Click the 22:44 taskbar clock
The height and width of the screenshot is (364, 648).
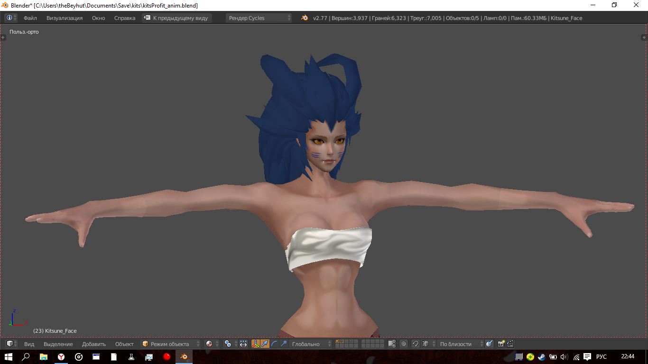(x=628, y=356)
